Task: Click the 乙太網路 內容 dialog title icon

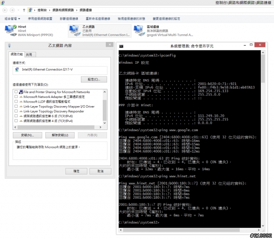Action: pyautogui.click(x=9, y=46)
